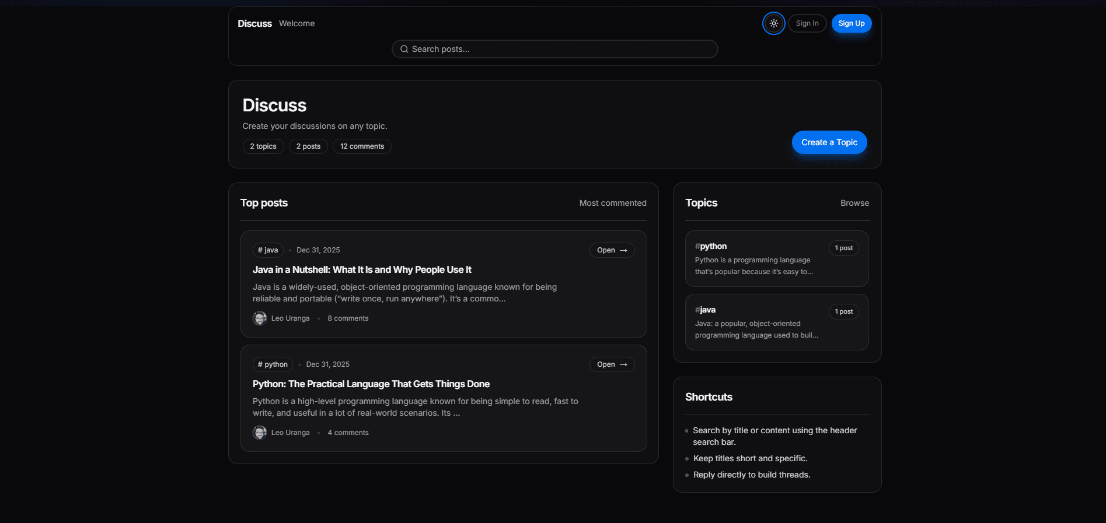Open the Discuss home logo link
This screenshot has width=1106, height=523.
(x=254, y=23)
